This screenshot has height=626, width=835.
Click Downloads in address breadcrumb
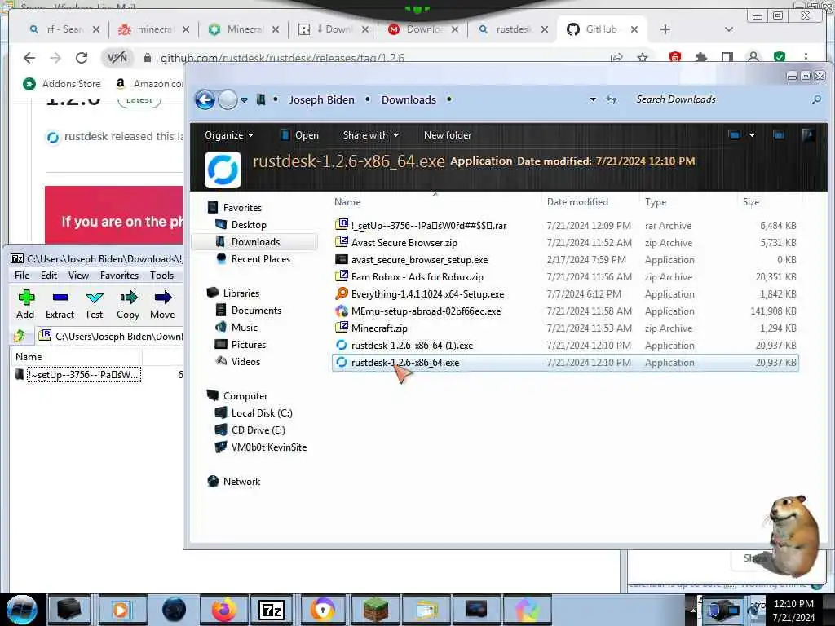click(x=409, y=99)
